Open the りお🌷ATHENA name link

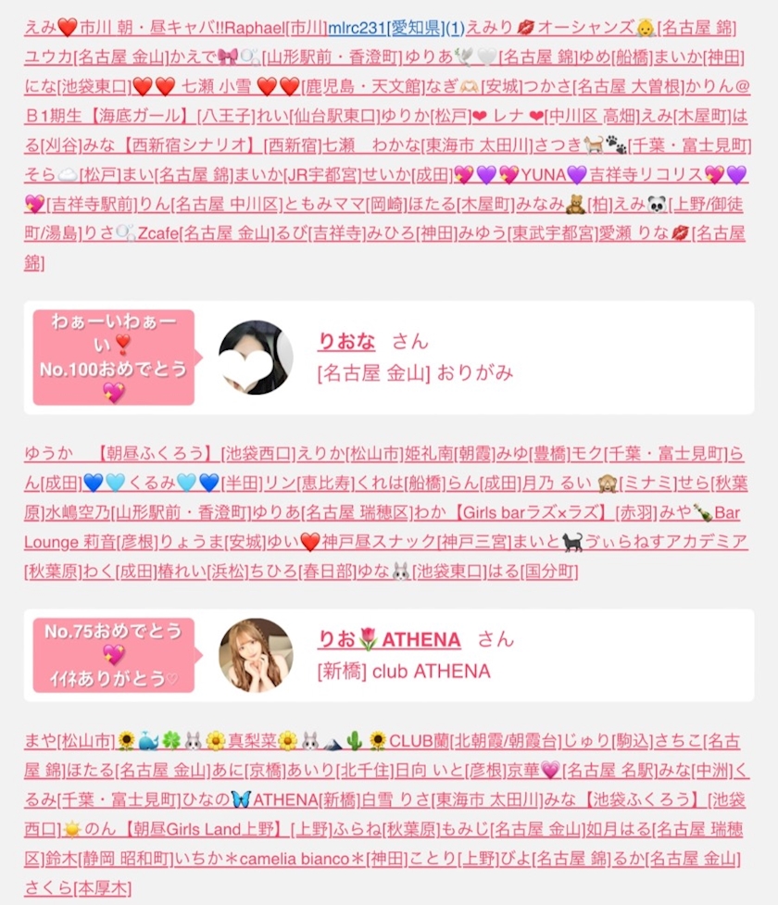(x=390, y=639)
